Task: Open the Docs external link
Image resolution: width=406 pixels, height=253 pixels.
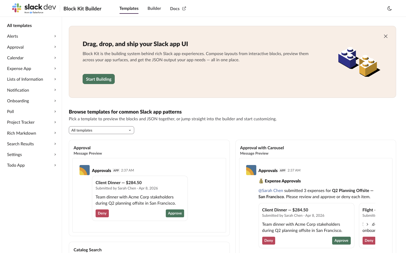Action: (x=178, y=8)
